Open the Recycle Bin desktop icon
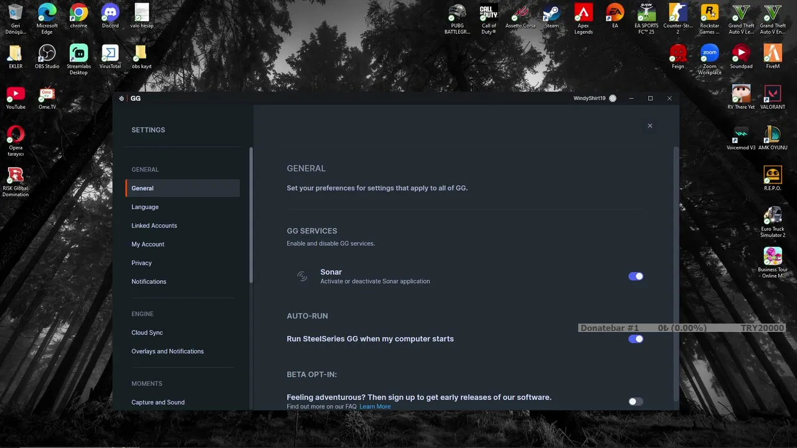797x448 pixels. pyautogui.click(x=16, y=12)
